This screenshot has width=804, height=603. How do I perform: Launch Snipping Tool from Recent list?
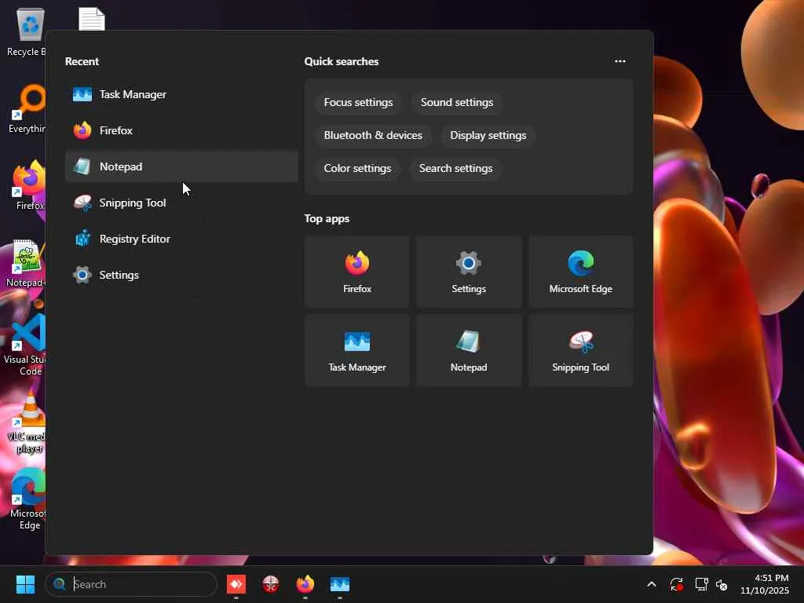[181, 203]
